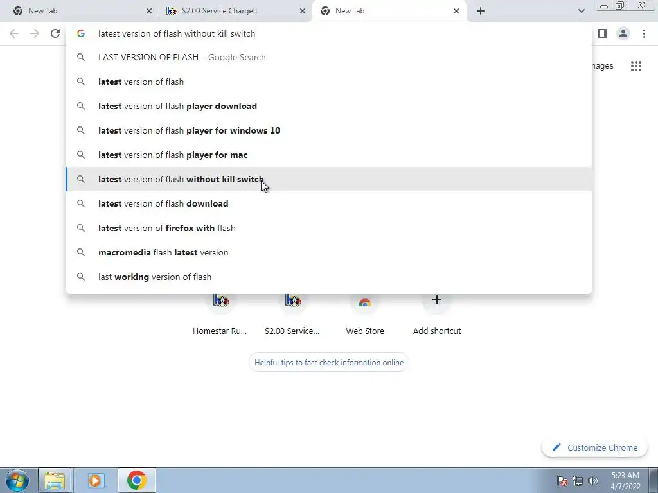The image size is (658, 493).
Task: Open a new tab with the plus button
Action: point(481,11)
